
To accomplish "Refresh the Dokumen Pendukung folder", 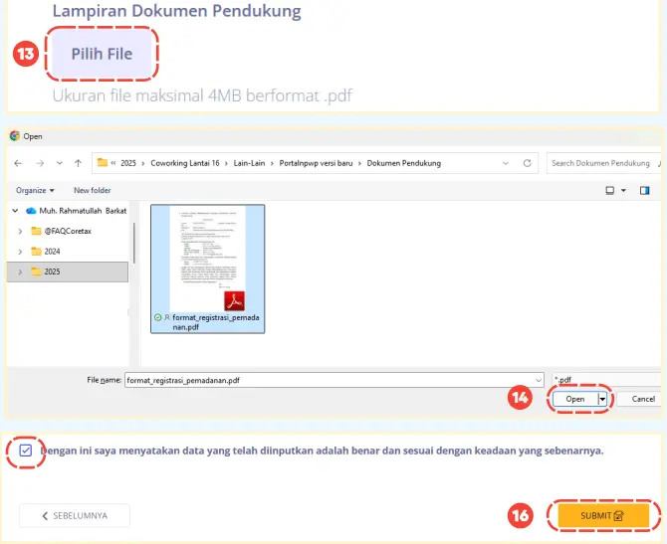I will click(527, 163).
